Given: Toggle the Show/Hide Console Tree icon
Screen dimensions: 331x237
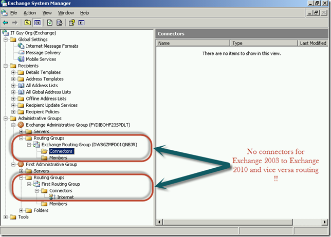Looking at the screenshot, I should [38, 23].
